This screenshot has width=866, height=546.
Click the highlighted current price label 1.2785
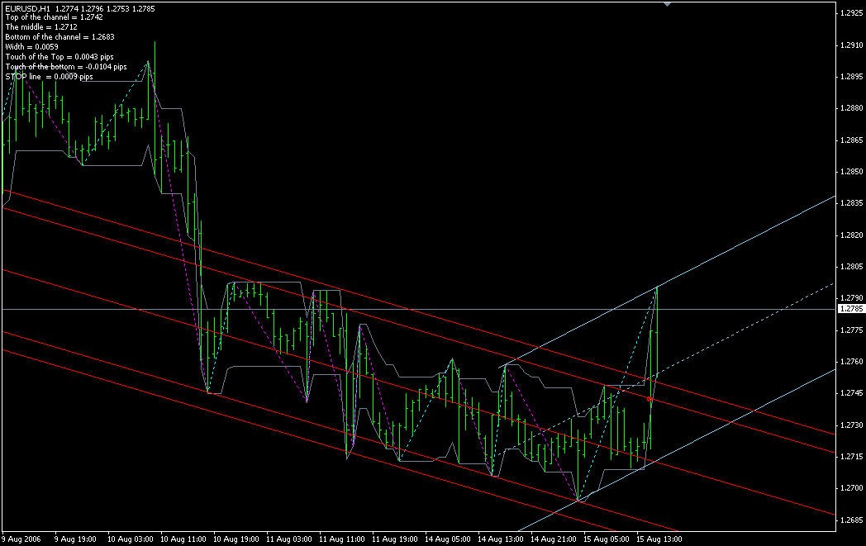pyautogui.click(x=851, y=309)
